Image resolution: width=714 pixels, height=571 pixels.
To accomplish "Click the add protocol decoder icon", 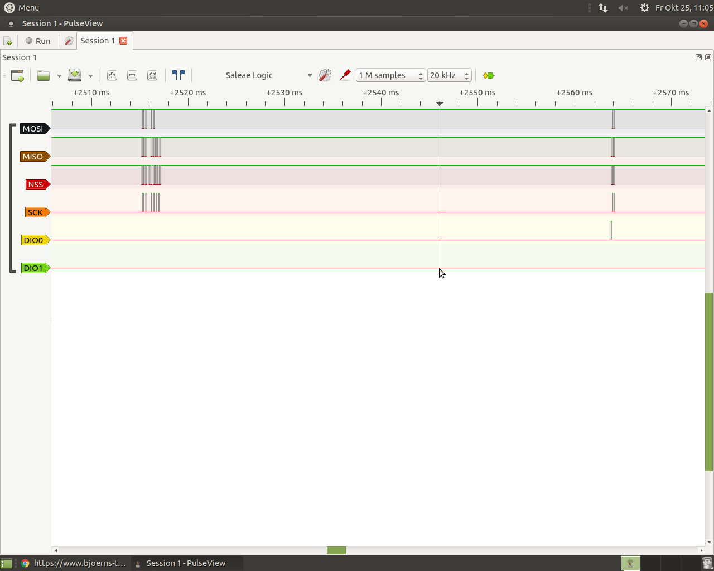I will click(489, 76).
